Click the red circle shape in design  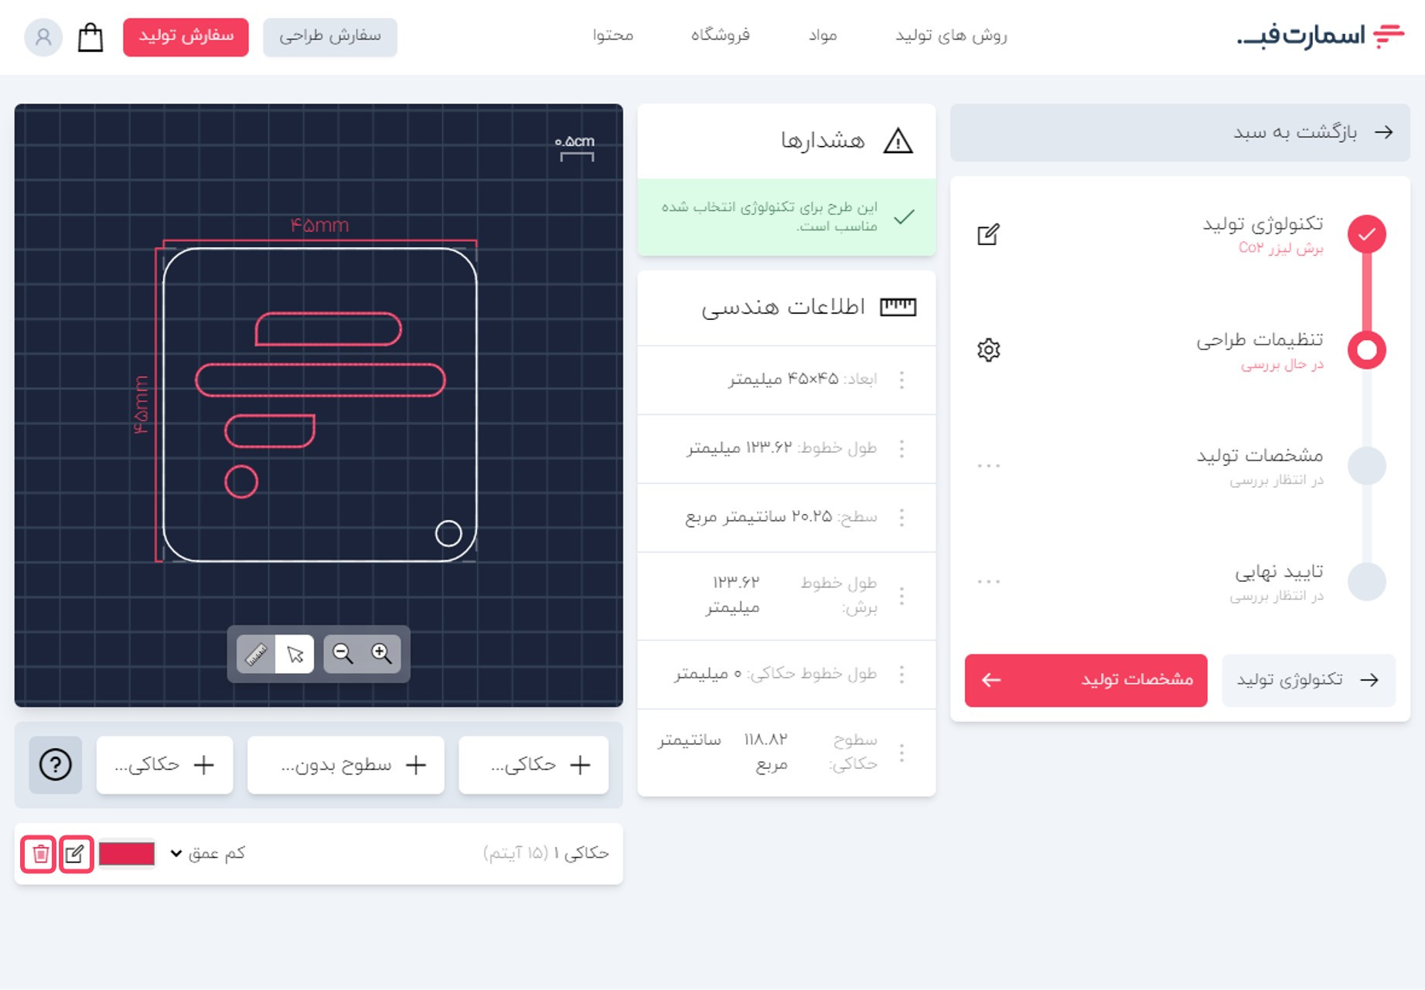(x=241, y=481)
